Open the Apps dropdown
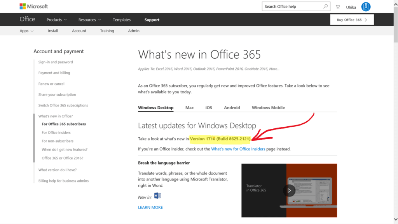 pos(26,31)
